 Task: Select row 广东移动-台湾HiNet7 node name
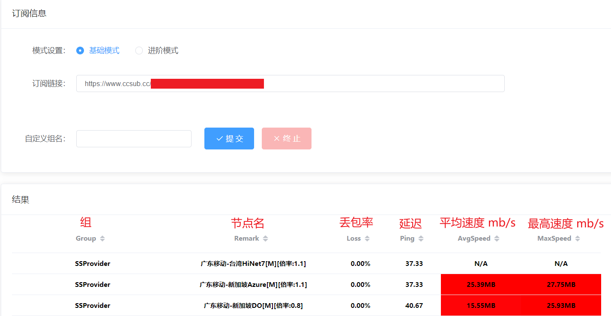pyautogui.click(x=253, y=264)
